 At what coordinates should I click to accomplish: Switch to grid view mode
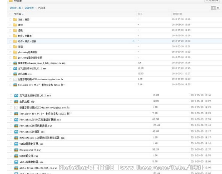pos(218,8)
